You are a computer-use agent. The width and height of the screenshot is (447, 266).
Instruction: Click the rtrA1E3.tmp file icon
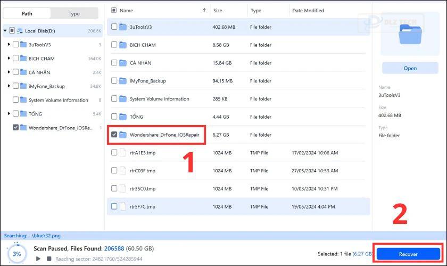pos(122,153)
